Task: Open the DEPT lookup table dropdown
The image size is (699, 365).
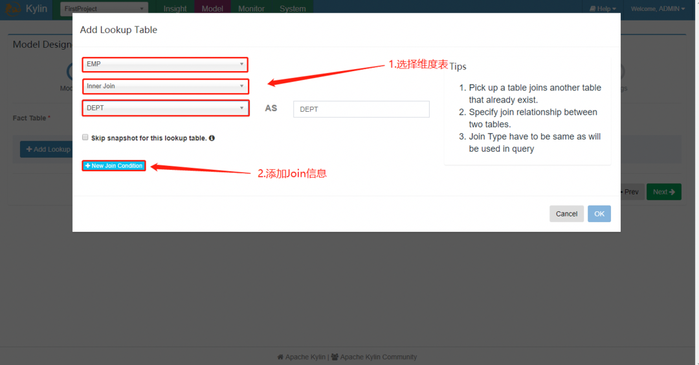Action: coord(165,108)
